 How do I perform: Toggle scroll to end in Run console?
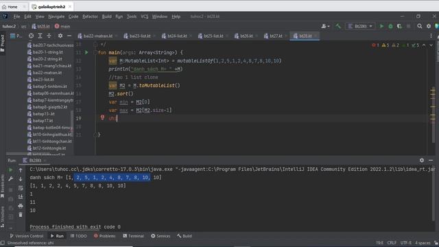pos(21,197)
